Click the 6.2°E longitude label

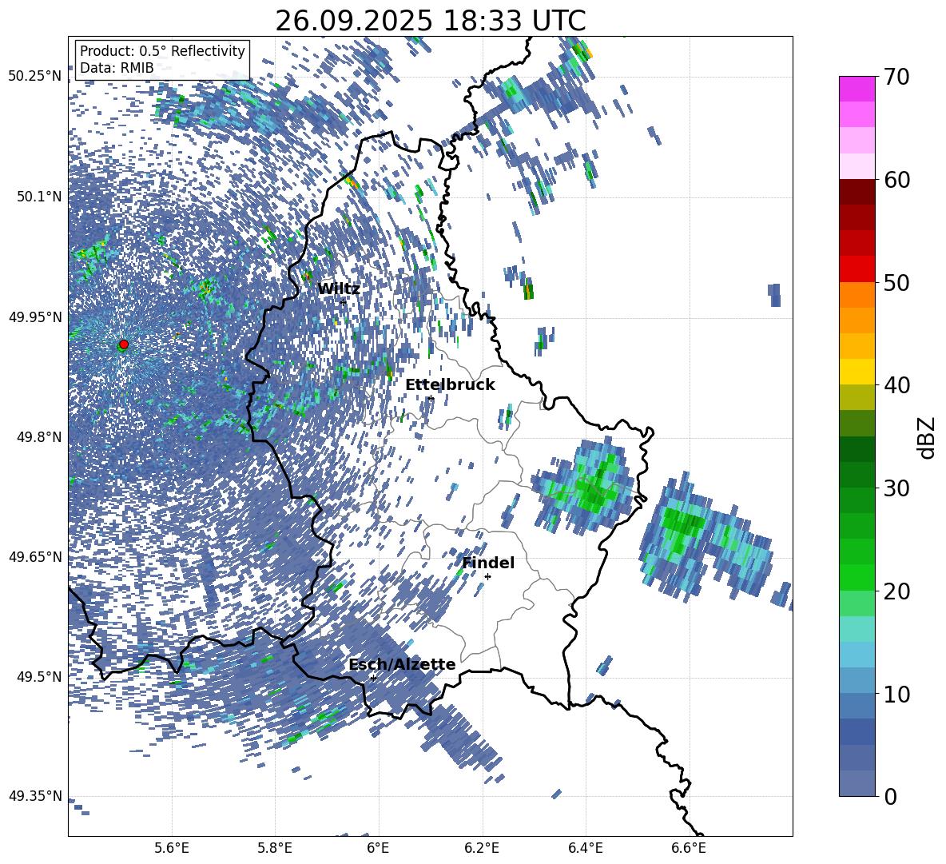coord(482,848)
